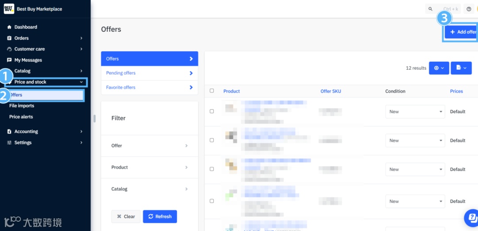The height and width of the screenshot is (231, 478).
Task: Expand the Accounting chevron
Action: (81, 131)
